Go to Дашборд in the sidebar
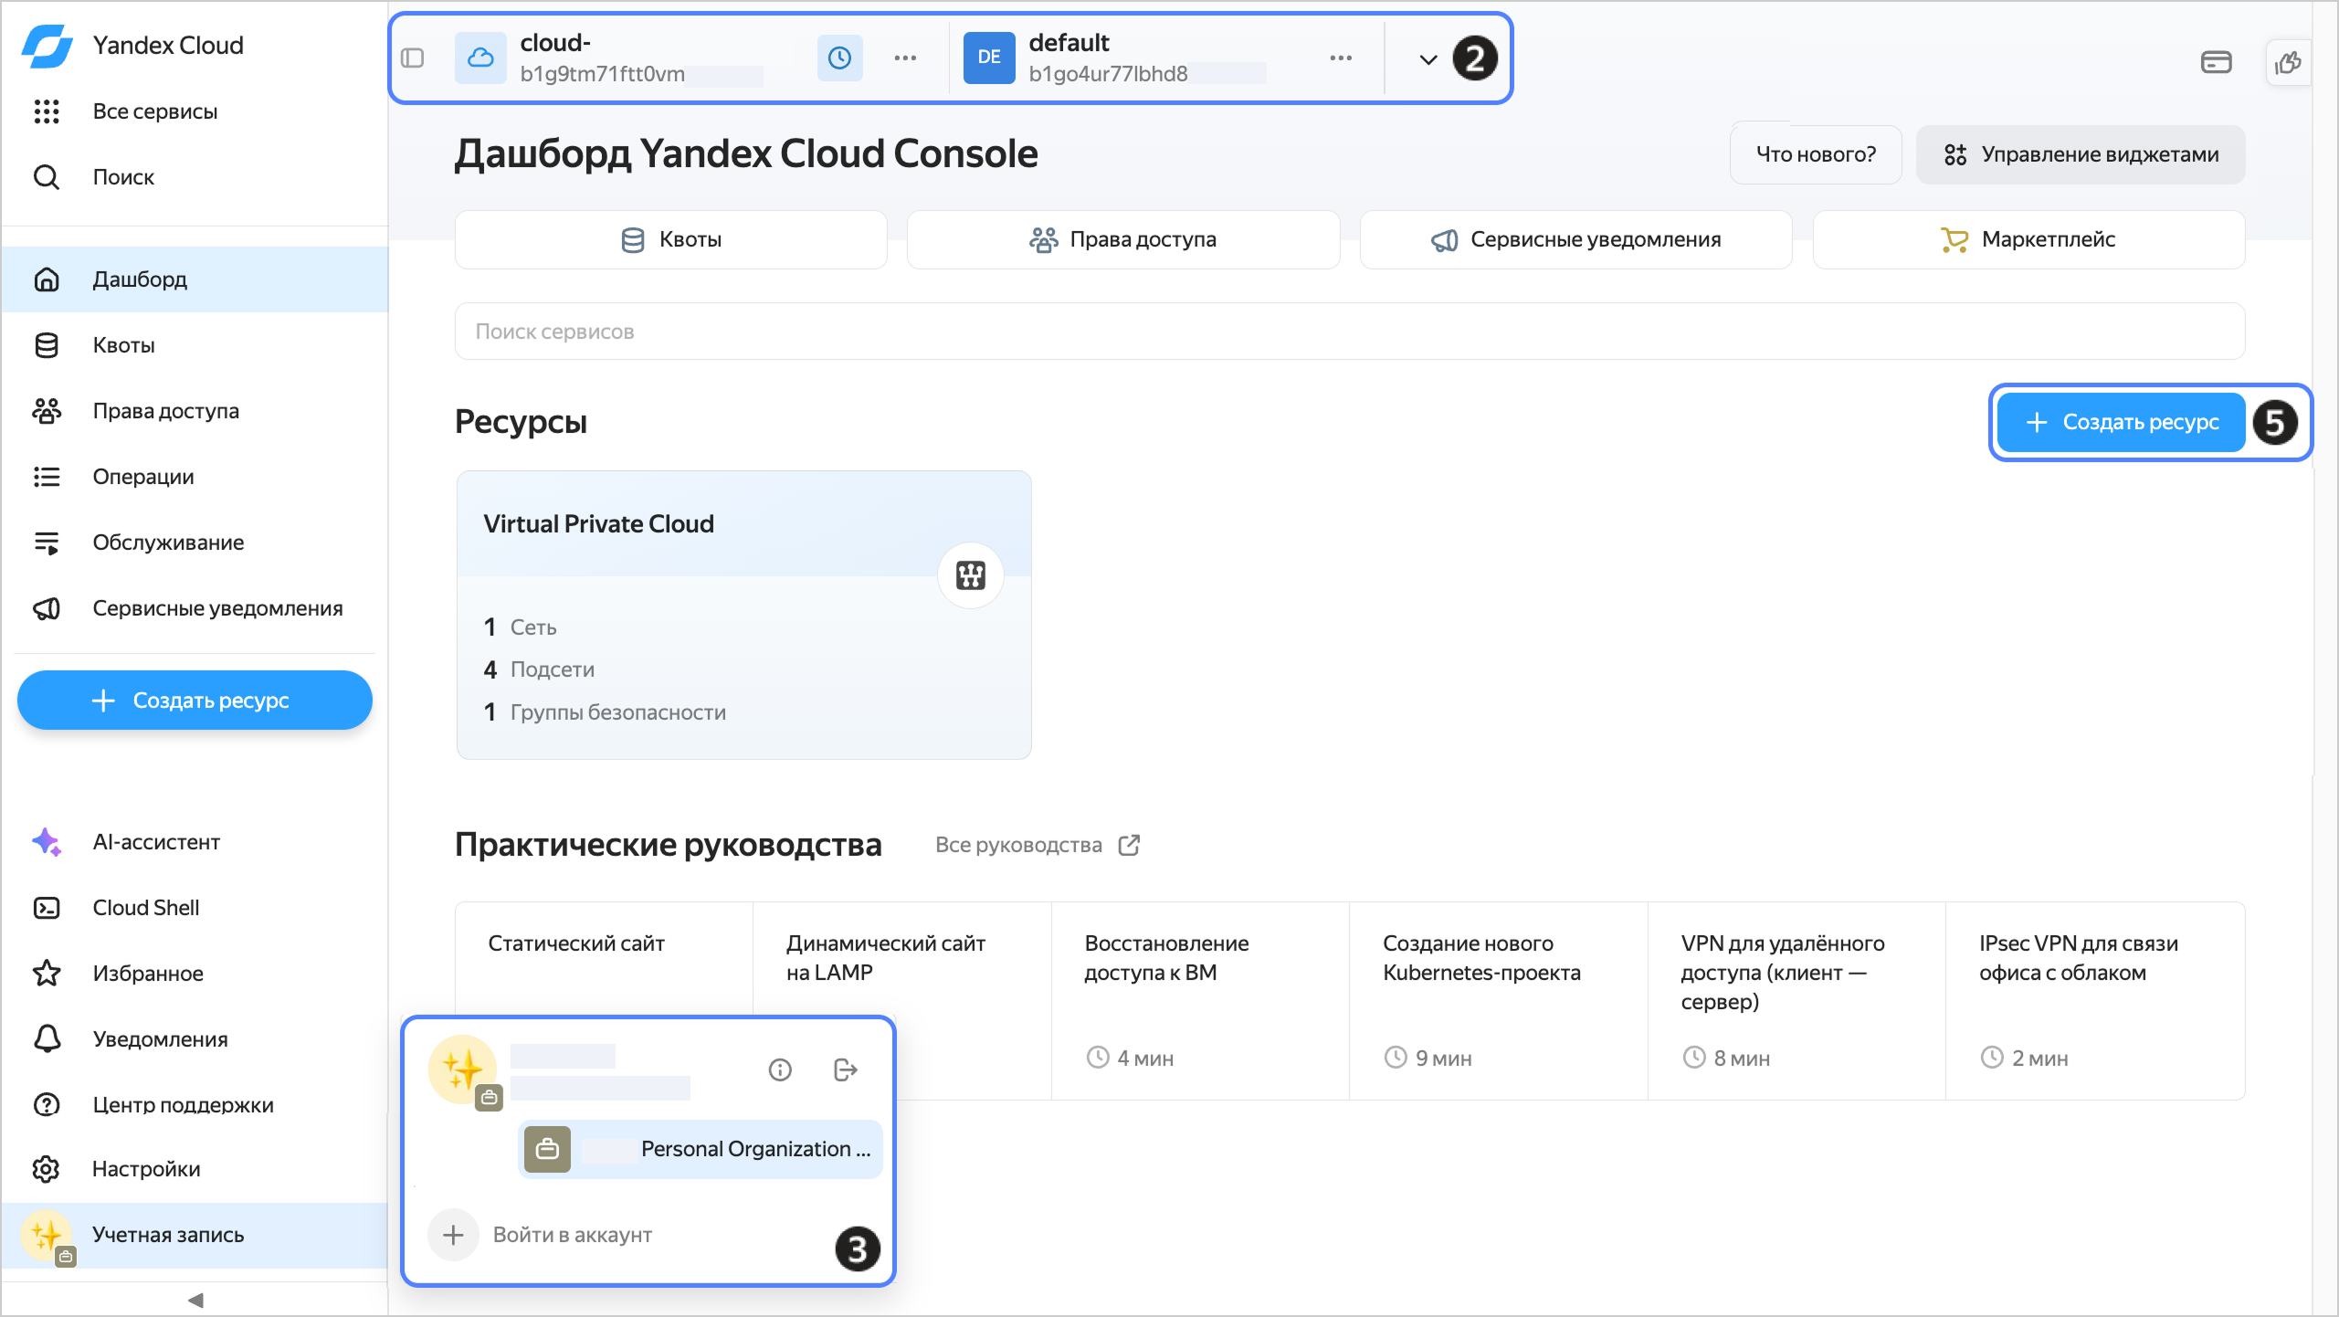Image resolution: width=2339 pixels, height=1317 pixels. click(195, 279)
